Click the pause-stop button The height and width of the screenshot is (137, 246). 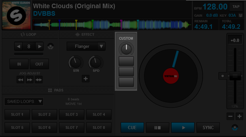(157, 127)
